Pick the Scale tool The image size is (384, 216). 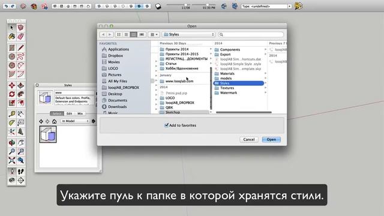(x=12, y=103)
